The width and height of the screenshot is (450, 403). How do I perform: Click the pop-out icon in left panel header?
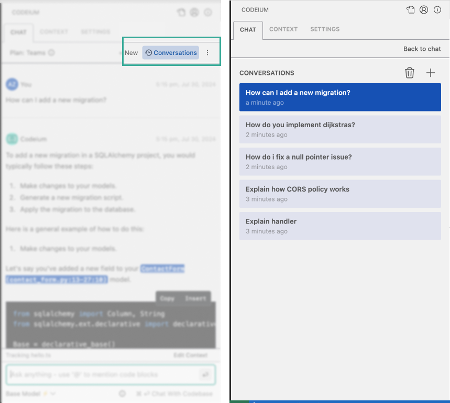[x=181, y=13]
